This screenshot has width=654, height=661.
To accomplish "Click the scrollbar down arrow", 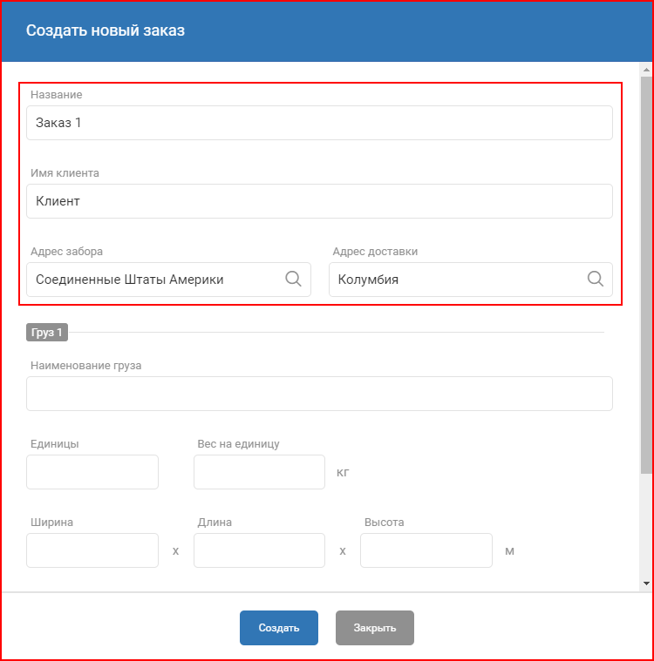I will click(x=646, y=583).
